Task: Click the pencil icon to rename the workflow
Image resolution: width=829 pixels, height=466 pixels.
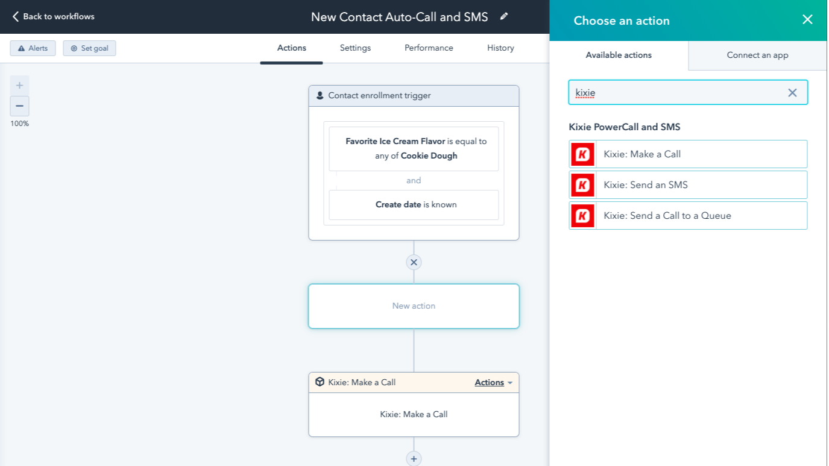Action: point(504,17)
